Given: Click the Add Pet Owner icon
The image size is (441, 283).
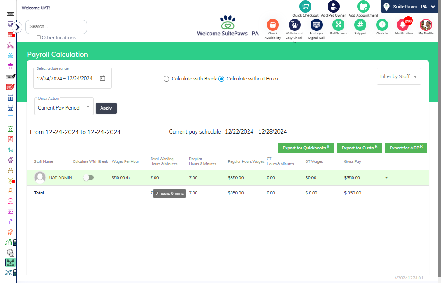Looking at the screenshot, I should tap(333, 6).
